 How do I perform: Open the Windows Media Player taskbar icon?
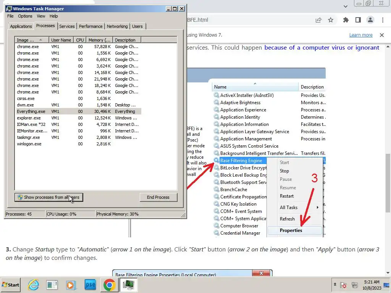(71, 285)
